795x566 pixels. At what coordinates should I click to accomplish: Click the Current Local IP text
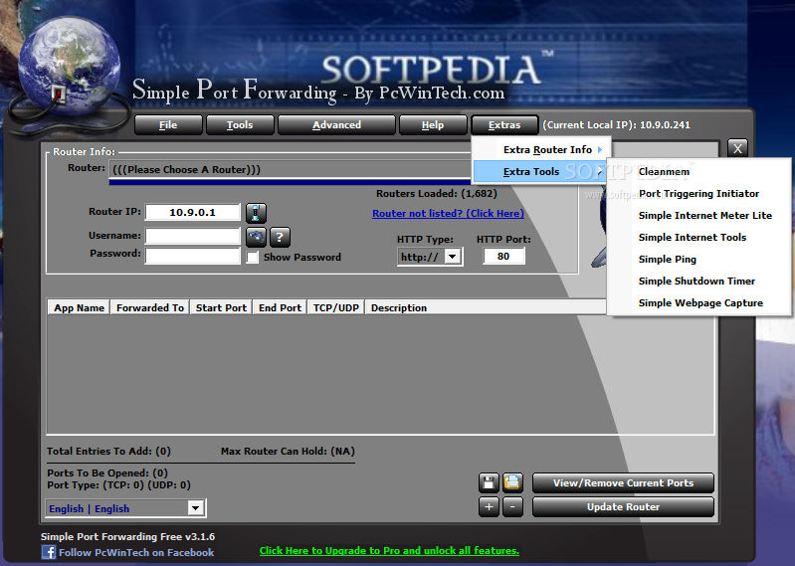616,124
